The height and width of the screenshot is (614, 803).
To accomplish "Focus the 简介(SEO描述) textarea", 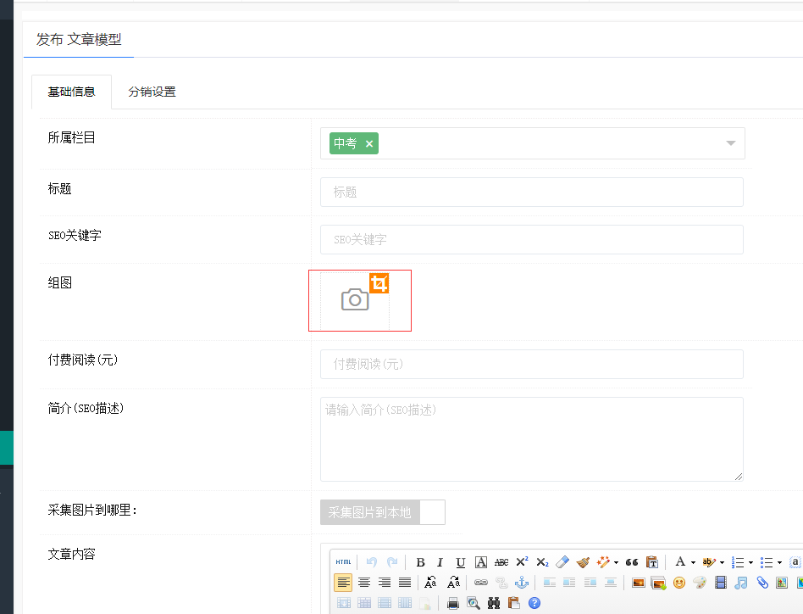I will pos(531,439).
